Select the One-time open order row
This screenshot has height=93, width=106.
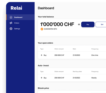[x=72, y=55]
